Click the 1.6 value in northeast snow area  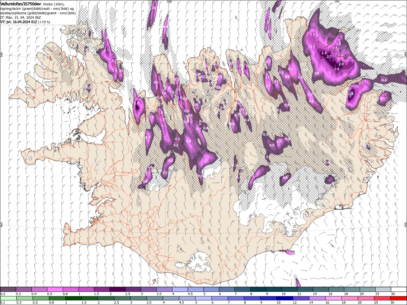(x=312, y=35)
